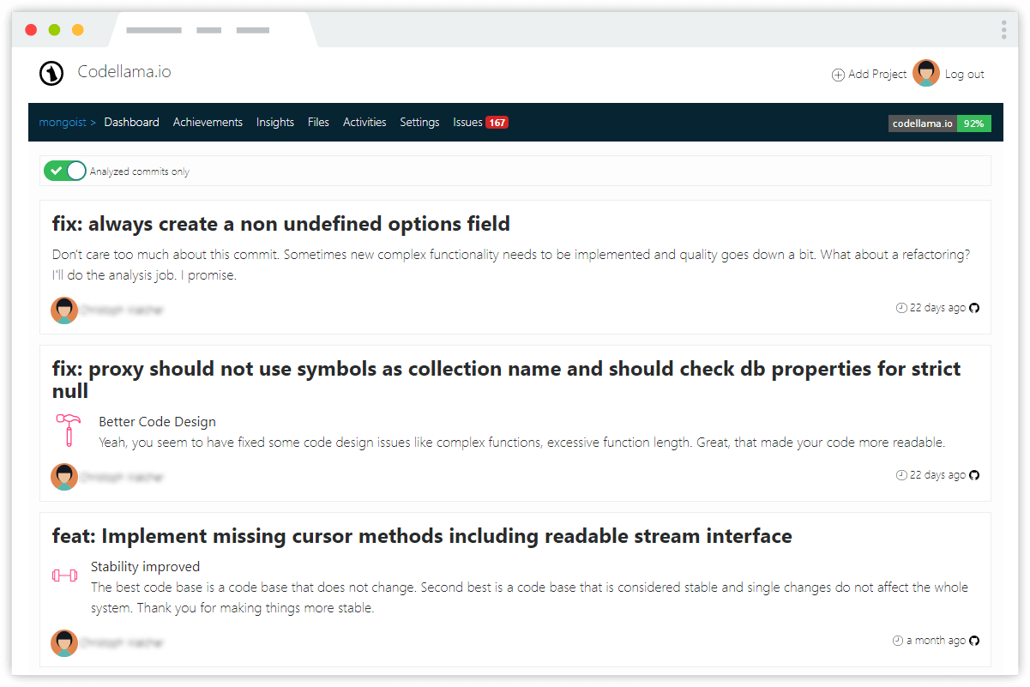Click '22 days ago' on options field commit
This screenshot has width=1030, height=687.
(x=937, y=308)
